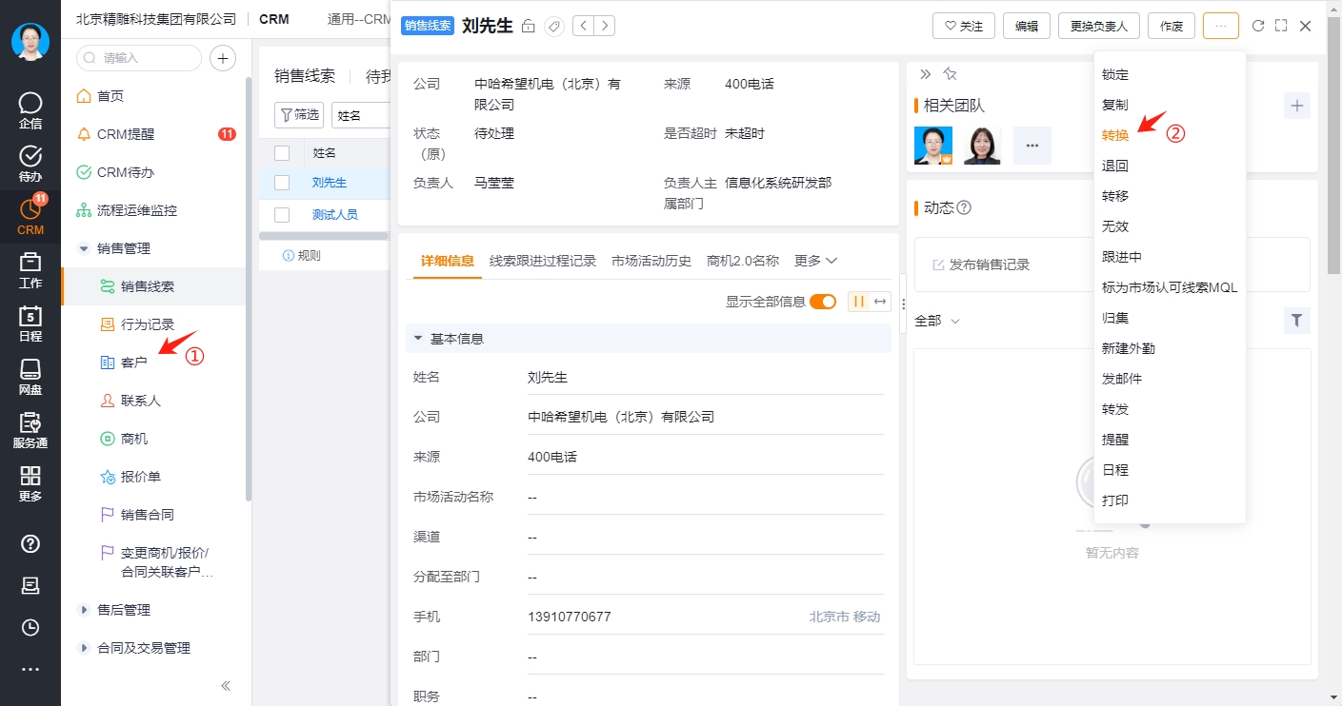Image resolution: width=1342 pixels, height=706 pixels.
Task: Click the lock icon next to 刘先生
Action: point(529,27)
